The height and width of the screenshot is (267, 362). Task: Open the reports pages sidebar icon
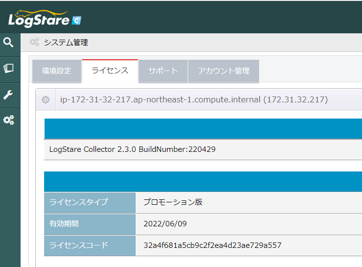pos(8,69)
